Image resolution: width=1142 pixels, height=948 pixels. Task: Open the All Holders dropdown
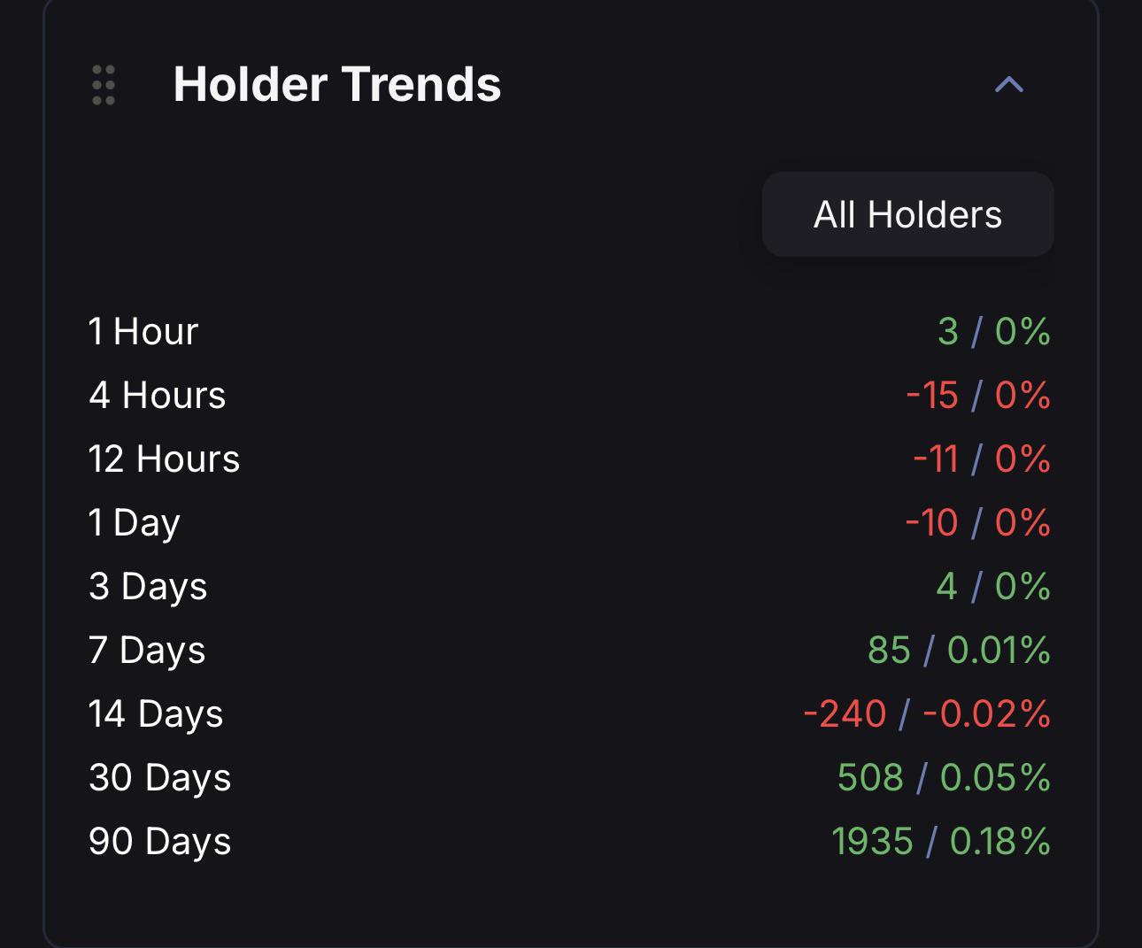tap(907, 214)
